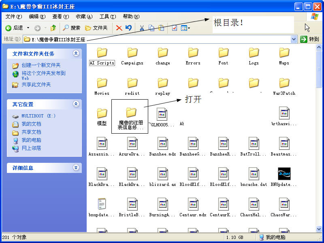324x243 pixels.
Task: Click the 我的电脑 link in other places
Action: click(x=31, y=140)
